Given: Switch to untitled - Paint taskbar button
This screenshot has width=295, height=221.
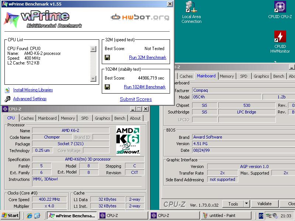Looking at the screenshot, I should [x=226, y=215].
